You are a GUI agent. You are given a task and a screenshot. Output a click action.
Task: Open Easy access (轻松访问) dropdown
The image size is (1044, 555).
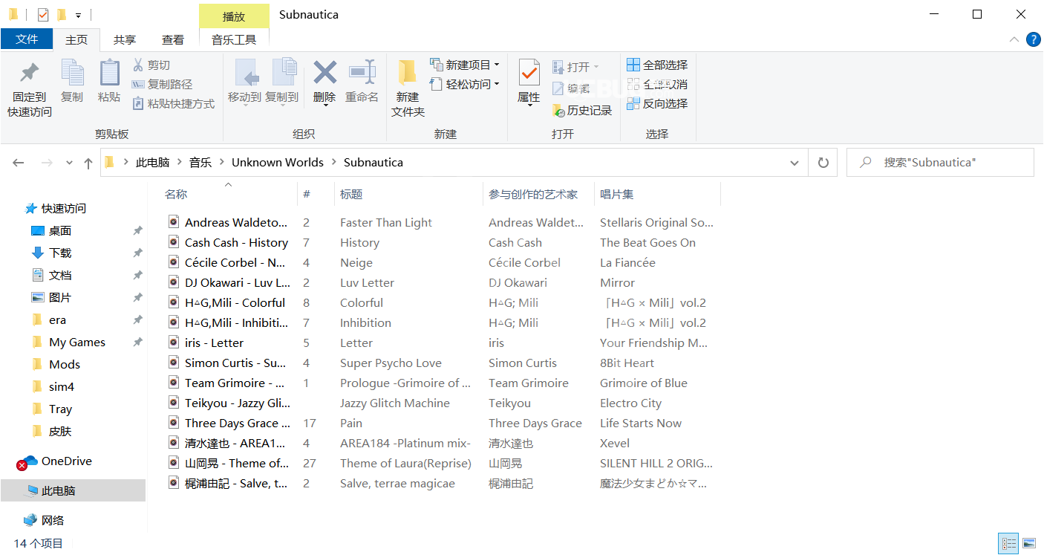pyautogui.click(x=465, y=85)
